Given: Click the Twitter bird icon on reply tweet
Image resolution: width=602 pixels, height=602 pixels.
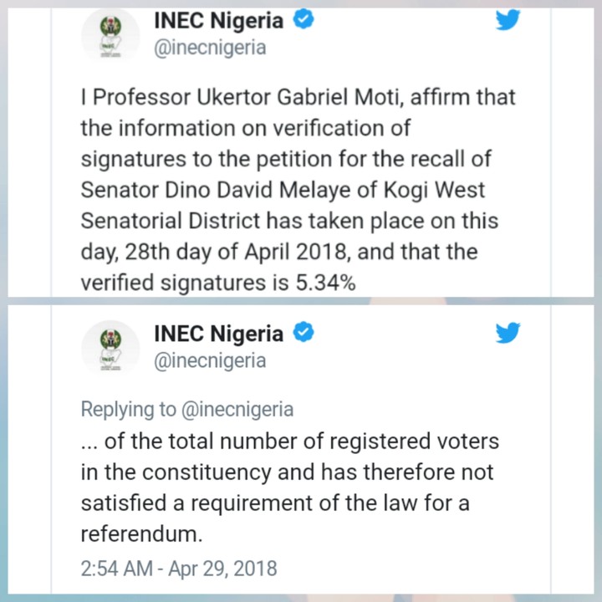Looking at the screenshot, I should (x=508, y=333).
